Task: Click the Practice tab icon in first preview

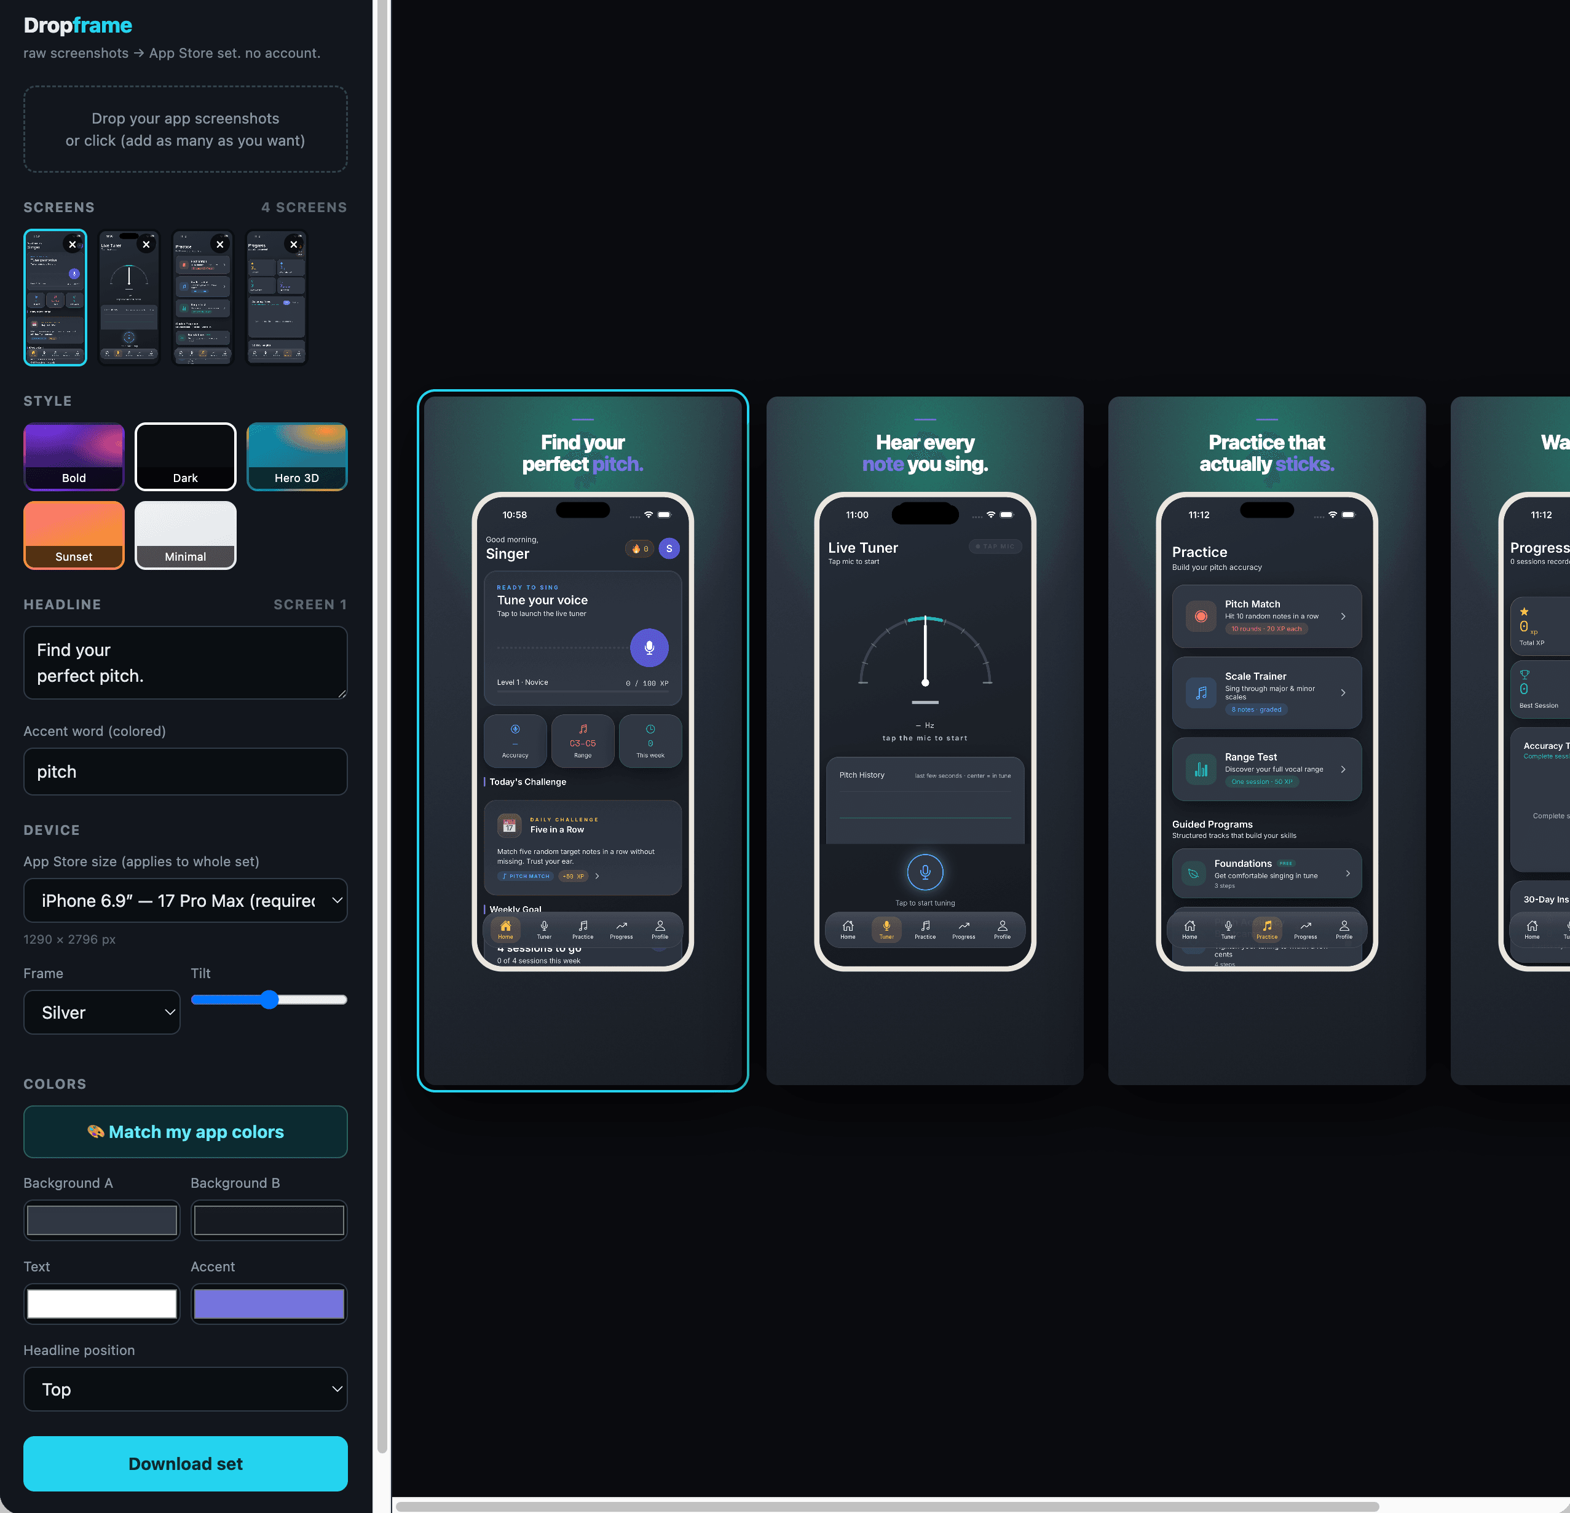Action: coord(583,926)
